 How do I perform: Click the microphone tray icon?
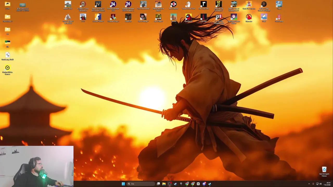pyautogui.click(x=313, y=184)
